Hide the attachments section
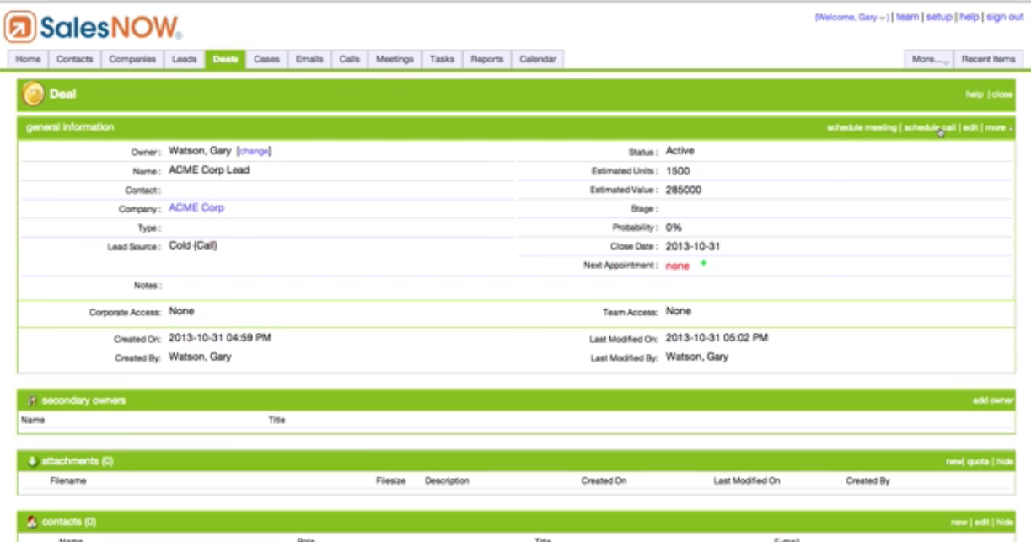This screenshot has width=1031, height=542. coord(1005,462)
